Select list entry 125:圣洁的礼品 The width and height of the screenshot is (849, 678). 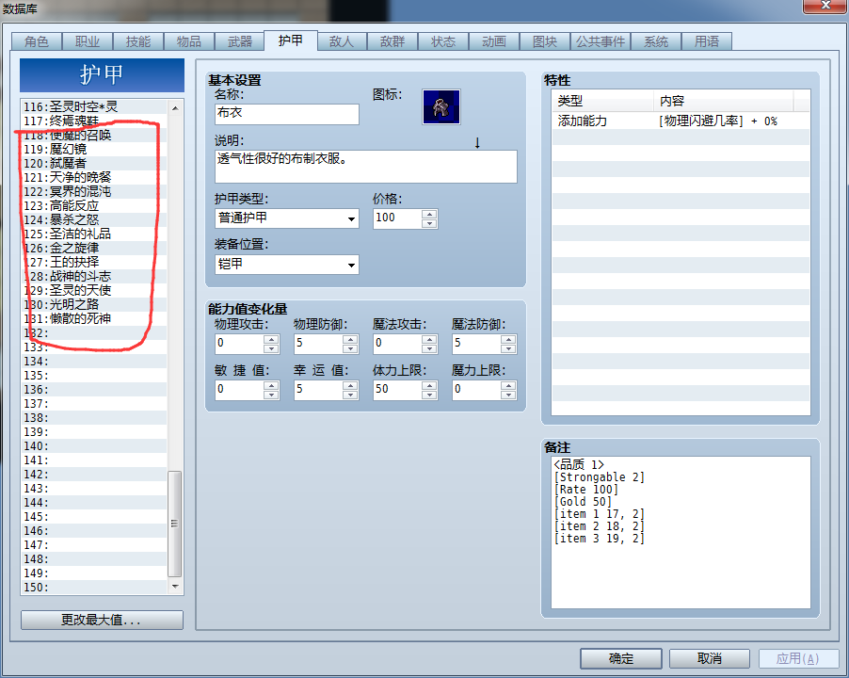pos(94,234)
